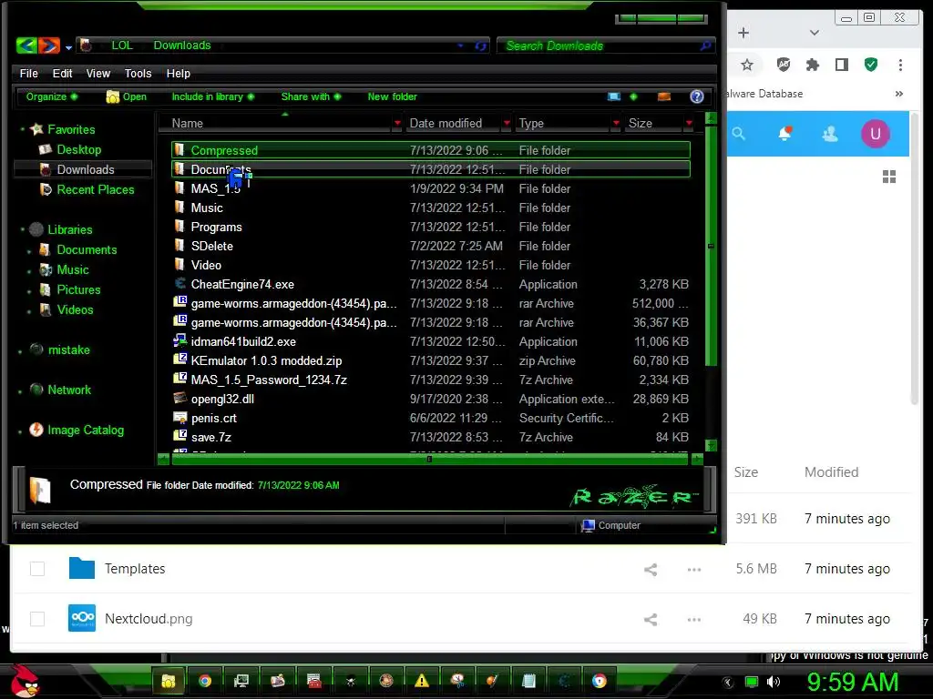This screenshot has height=699, width=933.
Task: Click the Downloads segment in the address bar
Action: pos(182,46)
